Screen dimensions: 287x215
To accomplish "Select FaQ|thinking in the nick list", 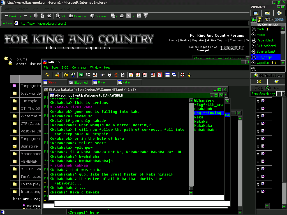I will [208, 113].
